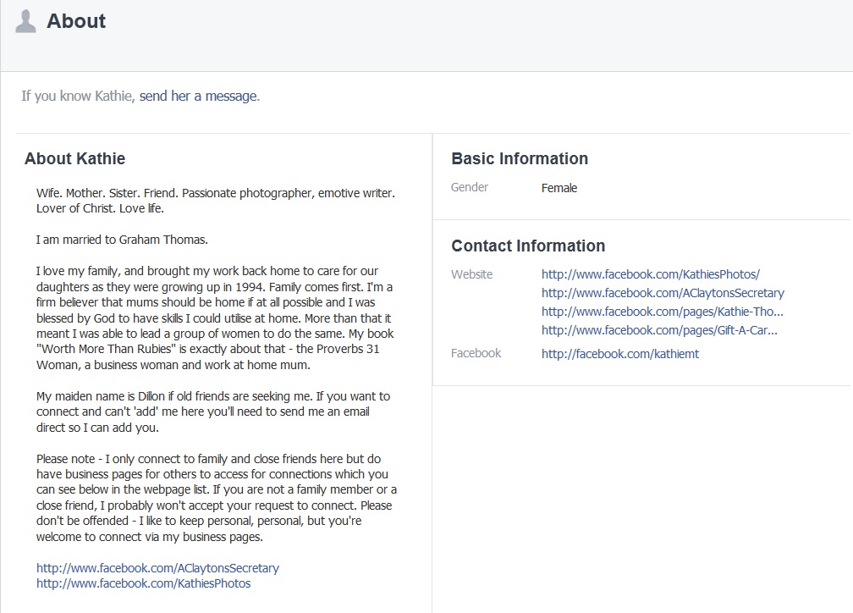The image size is (853, 613).
Task: Open the AClaytonsSecretary link in the About Kathie text
Action: tap(157, 568)
